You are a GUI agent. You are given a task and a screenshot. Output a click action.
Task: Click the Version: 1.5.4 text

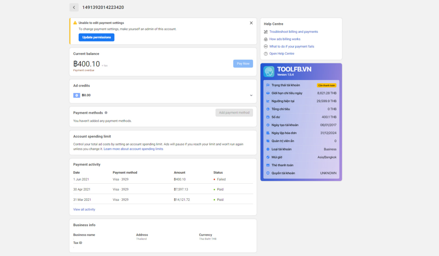coord(285,75)
